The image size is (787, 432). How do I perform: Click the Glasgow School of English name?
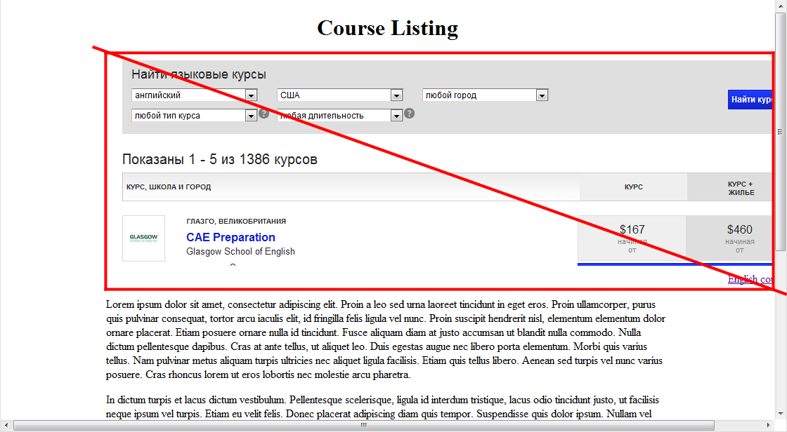tap(240, 252)
